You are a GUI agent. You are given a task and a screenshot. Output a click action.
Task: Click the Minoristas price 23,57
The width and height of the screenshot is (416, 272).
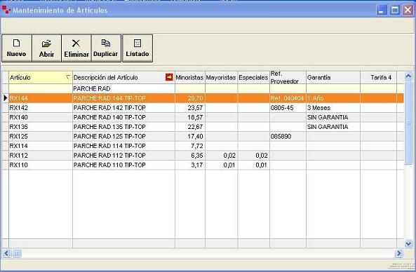[195, 108]
